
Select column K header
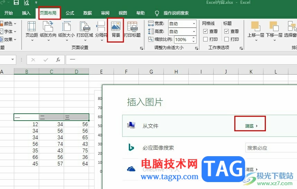[x=251, y=72]
